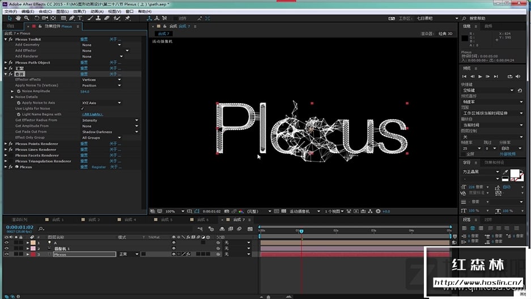Open the 动画(A) menu

coord(97,11)
